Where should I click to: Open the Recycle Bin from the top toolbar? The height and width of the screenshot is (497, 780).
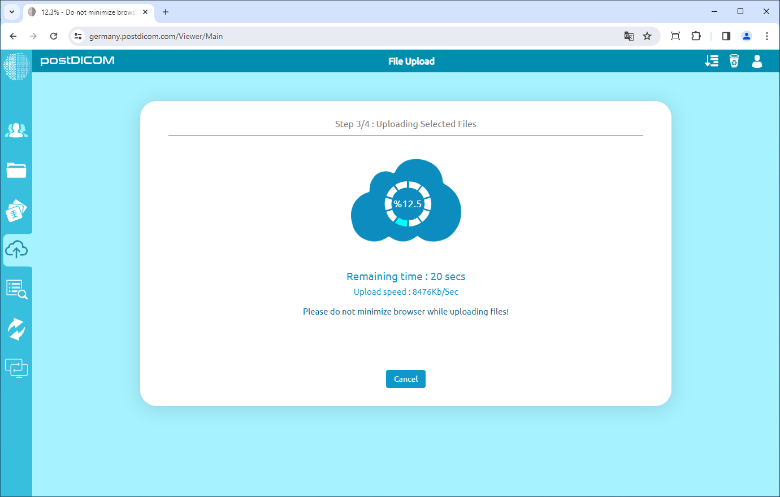[x=734, y=60]
